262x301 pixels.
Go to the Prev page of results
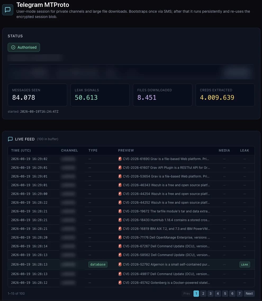pyautogui.click(x=187, y=294)
